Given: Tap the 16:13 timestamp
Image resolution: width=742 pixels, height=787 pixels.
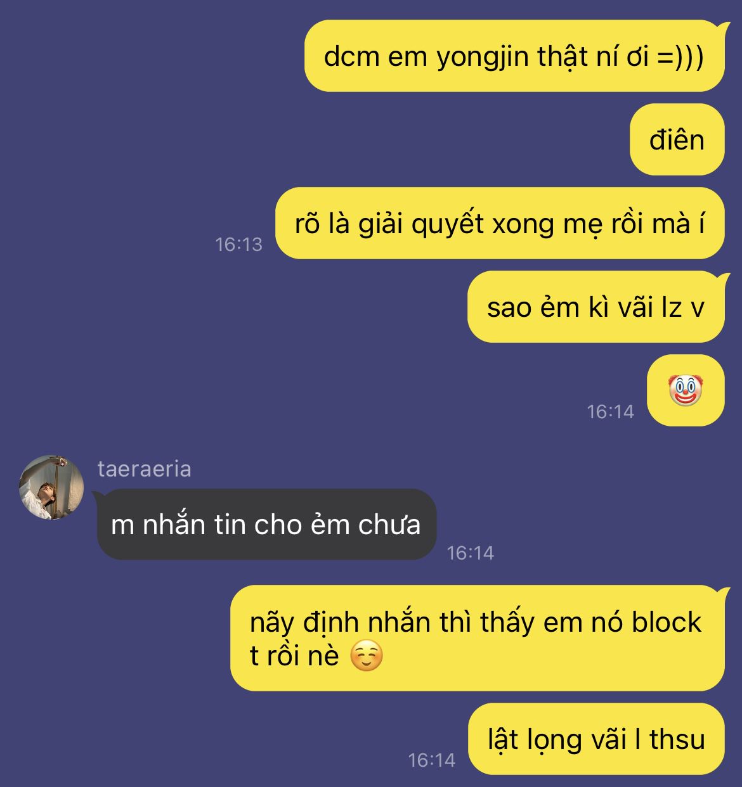Looking at the screenshot, I should [238, 244].
